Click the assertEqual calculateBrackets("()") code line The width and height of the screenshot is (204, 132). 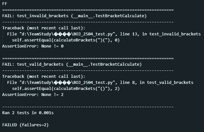point(66,89)
